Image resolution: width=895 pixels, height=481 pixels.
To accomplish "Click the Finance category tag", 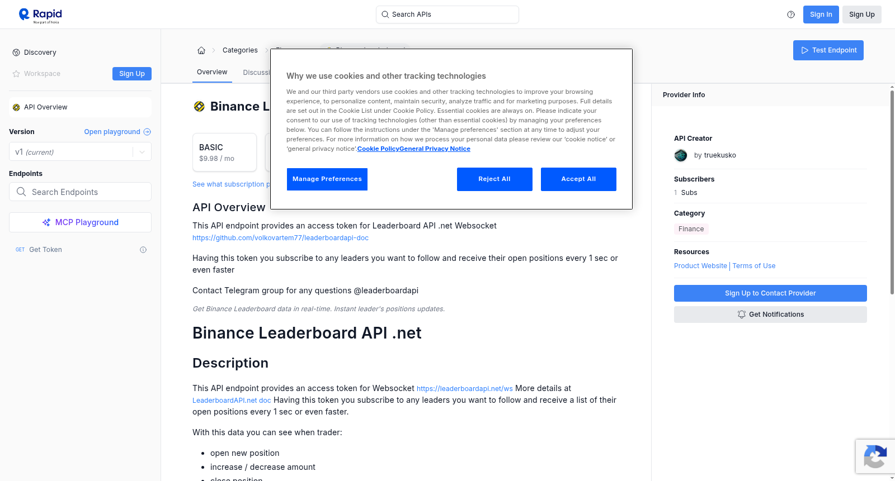I will [691, 229].
